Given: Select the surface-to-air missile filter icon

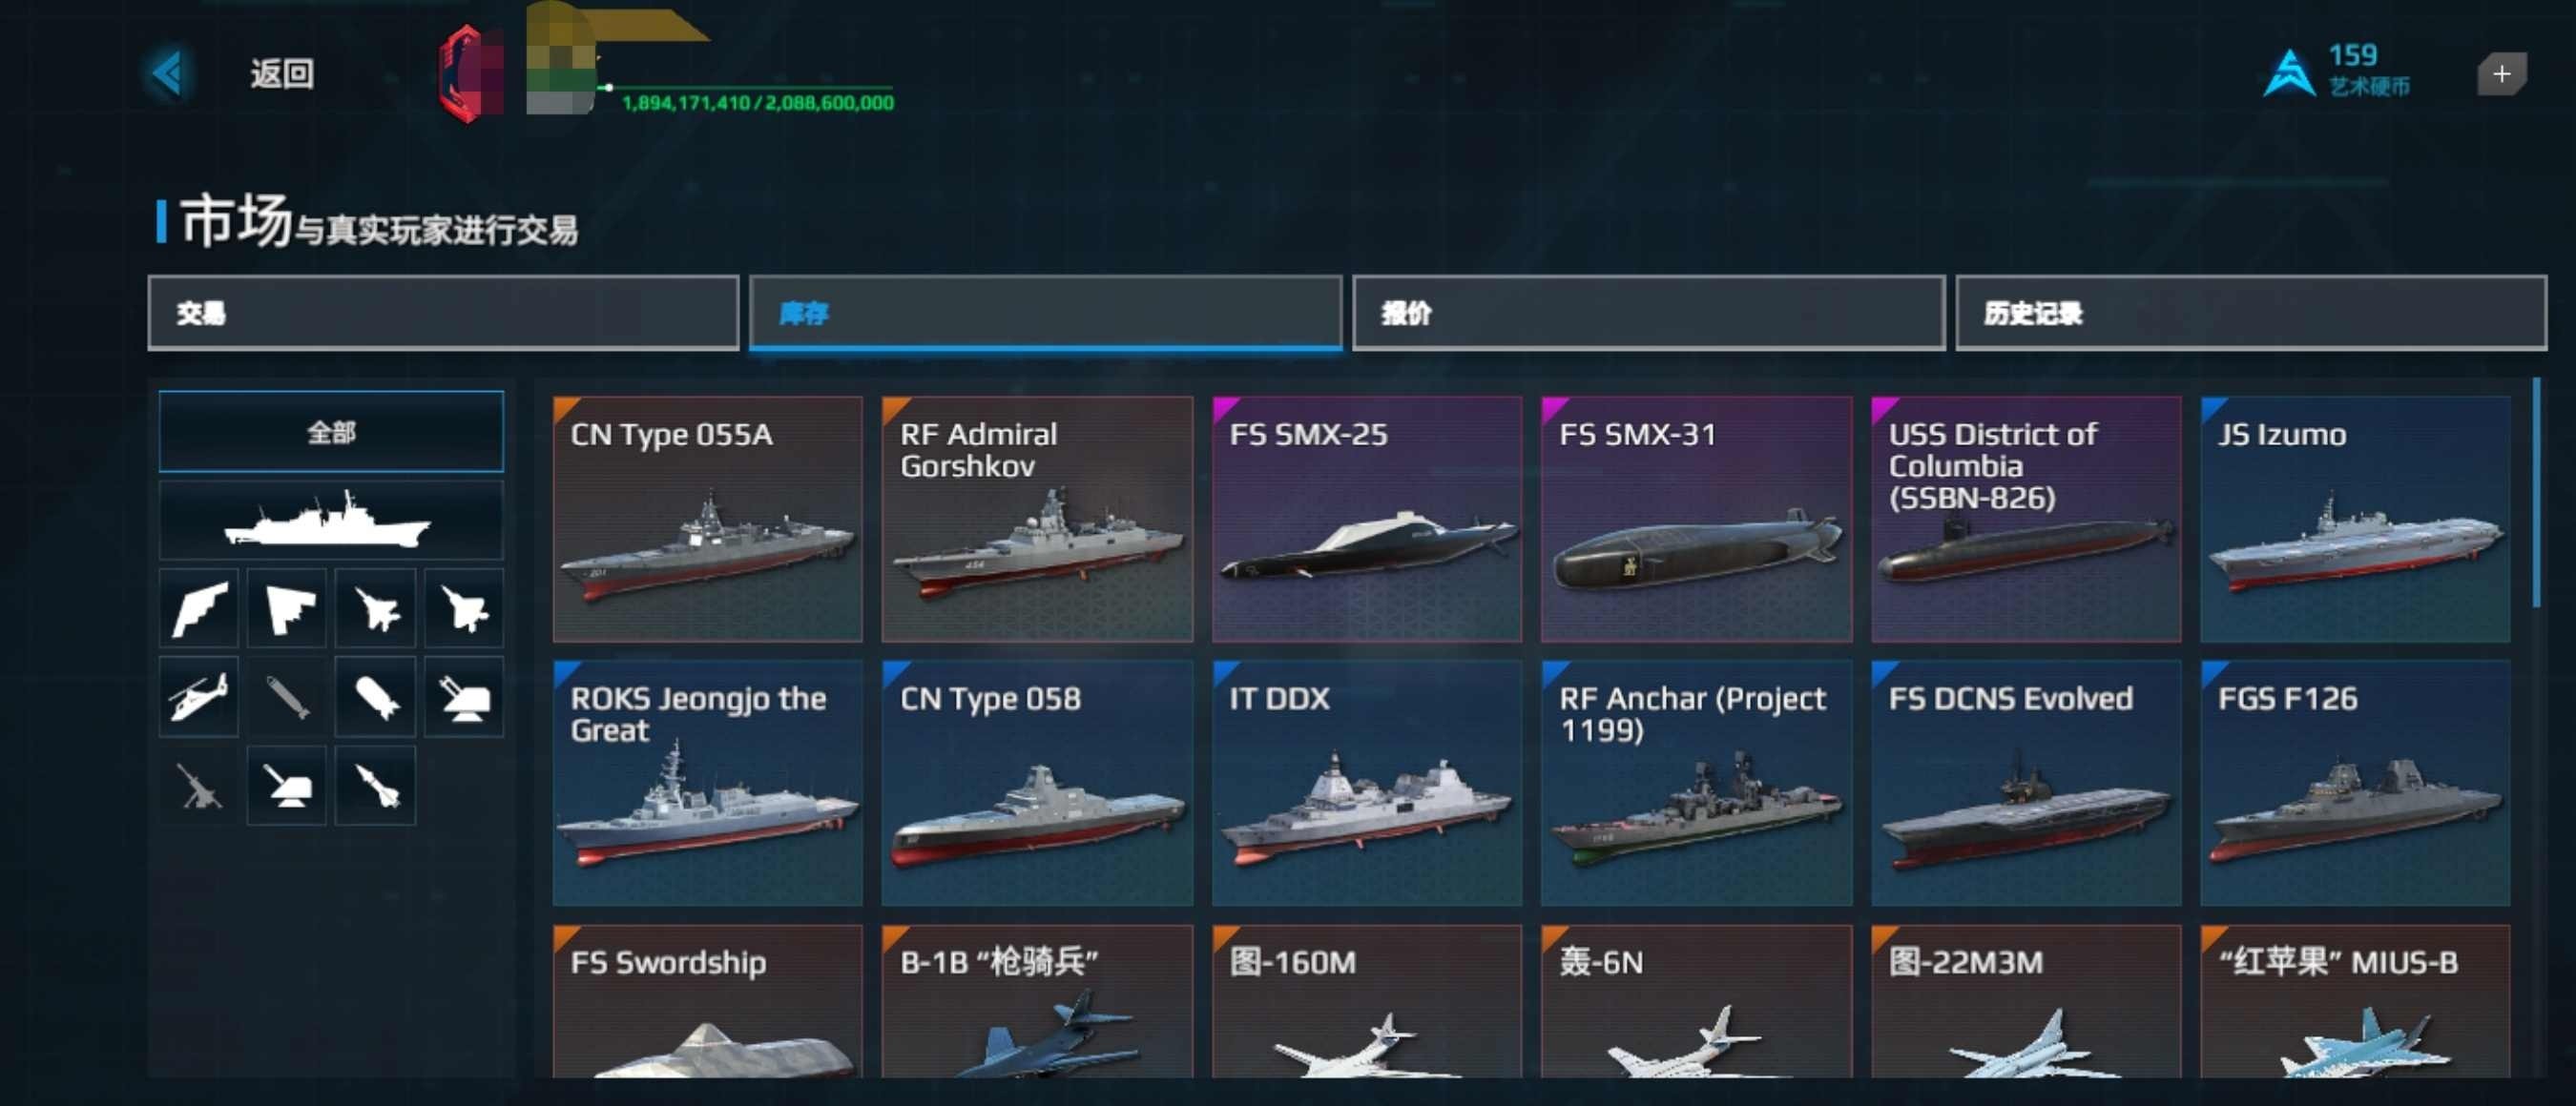Looking at the screenshot, I should click(375, 785).
